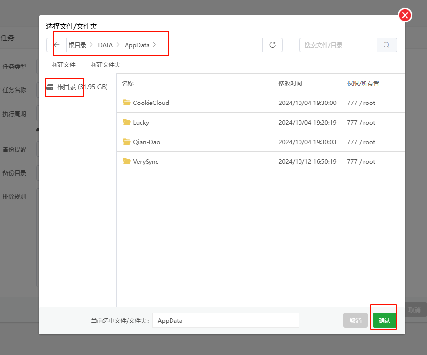The width and height of the screenshot is (427, 355).
Task: Refresh the current directory listing
Action: pyautogui.click(x=273, y=45)
